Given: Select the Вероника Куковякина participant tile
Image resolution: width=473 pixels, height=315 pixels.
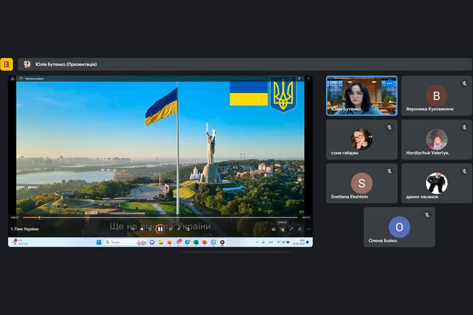Looking at the screenshot, I should tap(437, 96).
